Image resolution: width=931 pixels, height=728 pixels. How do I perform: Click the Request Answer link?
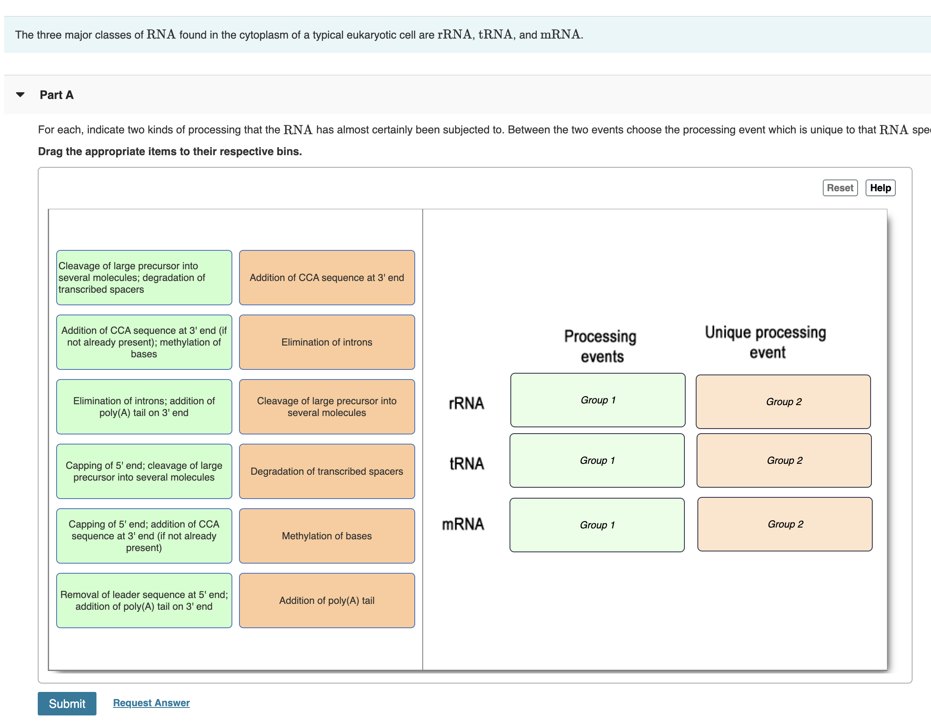[151, 702]
